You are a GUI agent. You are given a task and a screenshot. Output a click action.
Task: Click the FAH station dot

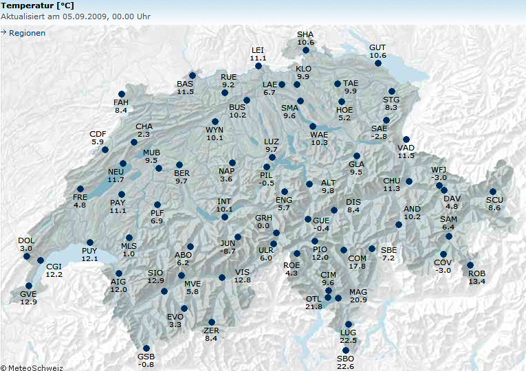(x=122, y=94)
